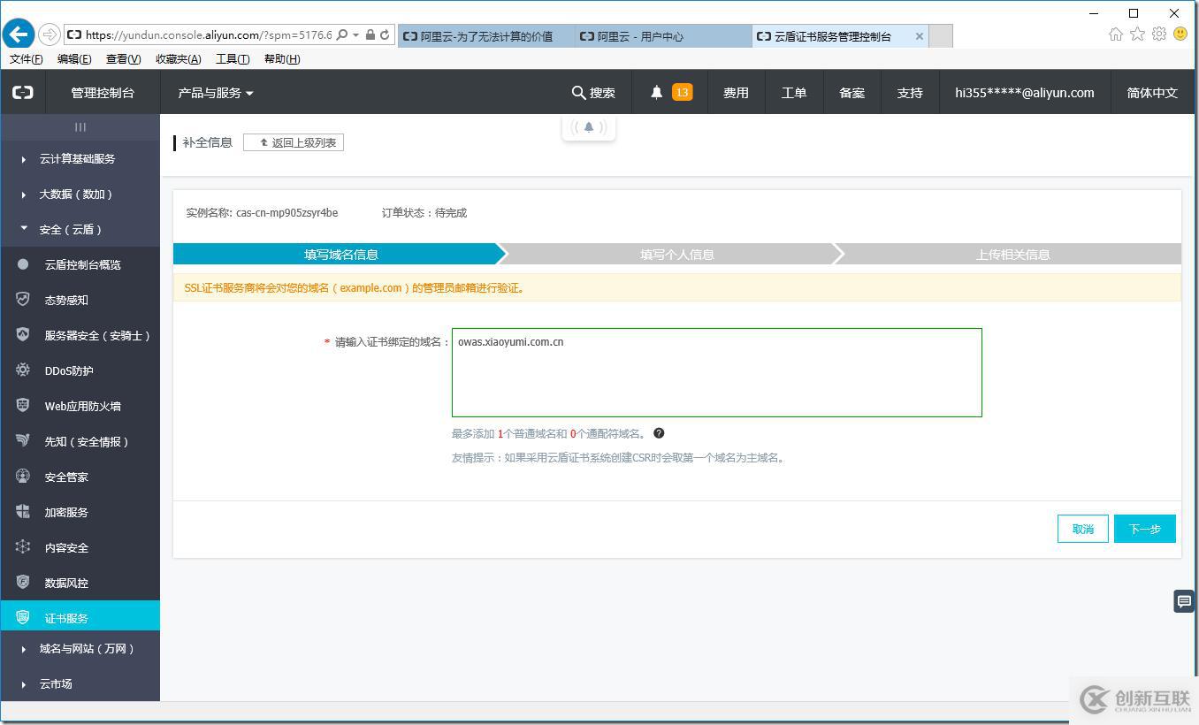Click the 服务器安全（安骑士） sidebar icon
The width and height of the screenshot is (1199, 725).
pos(23,335)
